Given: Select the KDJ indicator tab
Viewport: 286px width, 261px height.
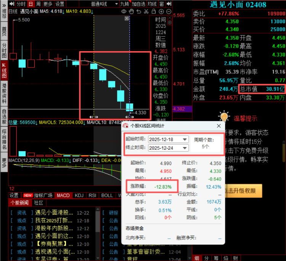Looking at the screenshot, I should tap(79, 195).
